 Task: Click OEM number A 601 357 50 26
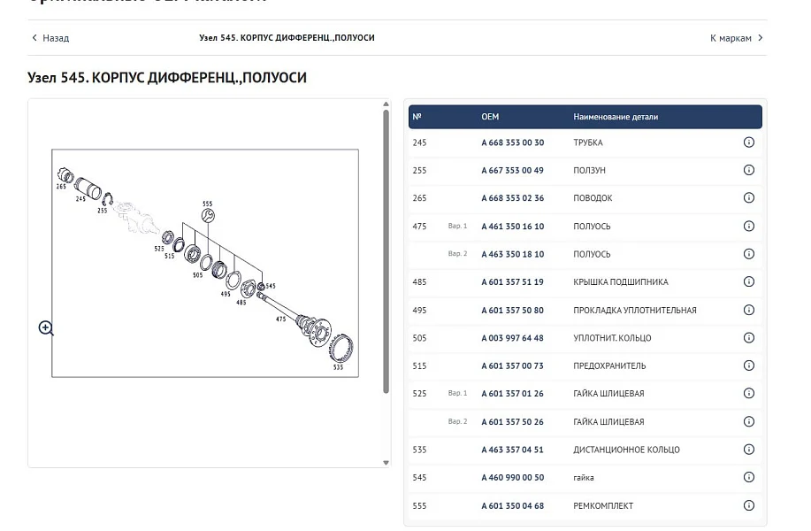[x=513, y=422]
